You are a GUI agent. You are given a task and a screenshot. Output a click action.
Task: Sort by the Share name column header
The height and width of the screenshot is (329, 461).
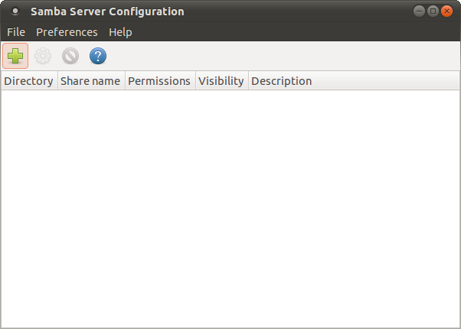pos(91,81)
